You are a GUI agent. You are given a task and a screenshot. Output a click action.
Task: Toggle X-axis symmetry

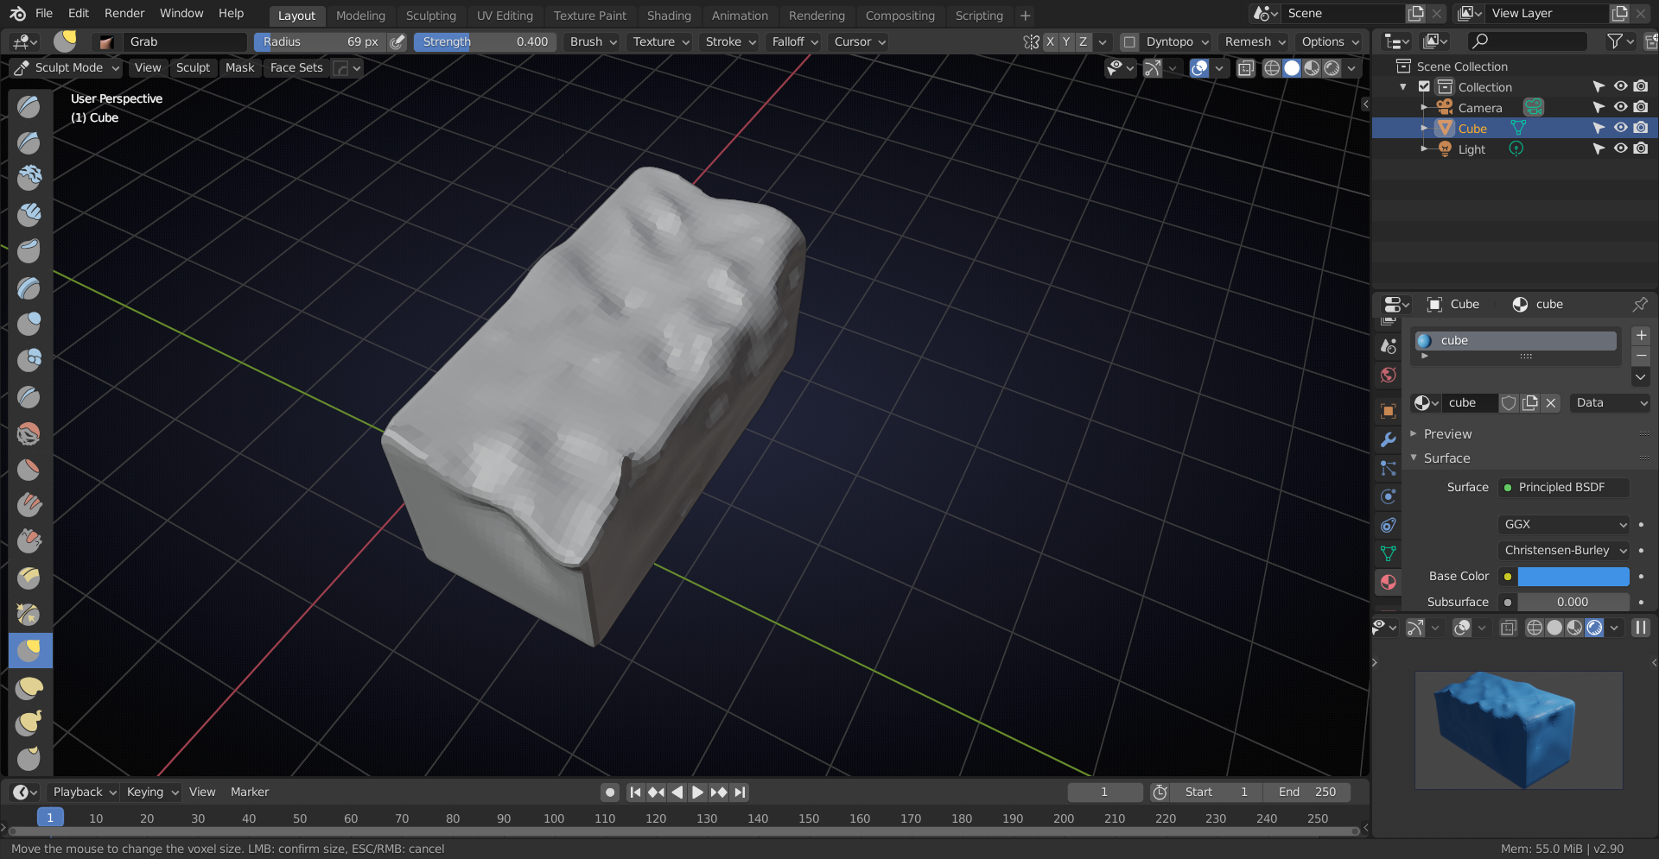1051,41
